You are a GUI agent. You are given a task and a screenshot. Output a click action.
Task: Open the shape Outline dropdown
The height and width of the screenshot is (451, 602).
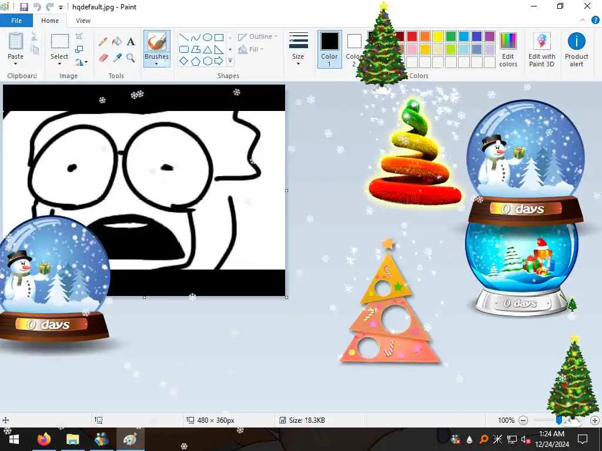[257, 37]
